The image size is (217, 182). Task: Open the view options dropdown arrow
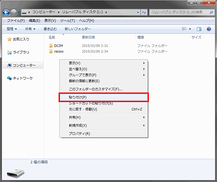point(190,29)
